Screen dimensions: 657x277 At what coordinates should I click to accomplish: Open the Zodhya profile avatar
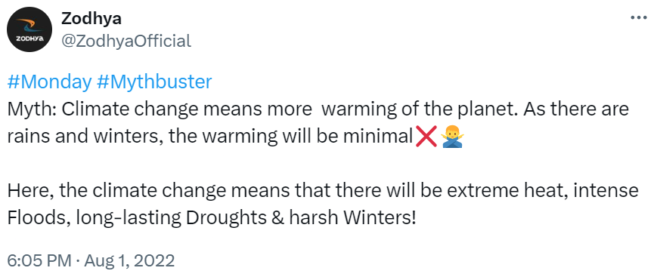point(29,29)
